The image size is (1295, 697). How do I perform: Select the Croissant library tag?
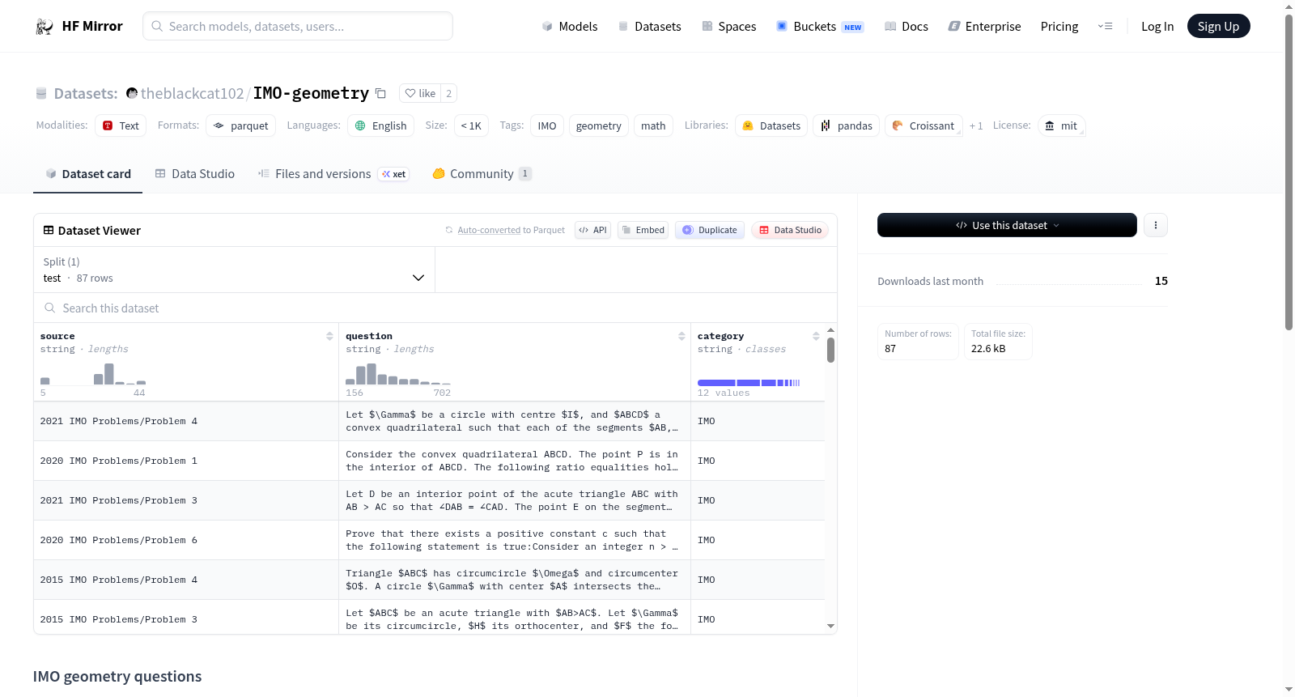[923, 125]
